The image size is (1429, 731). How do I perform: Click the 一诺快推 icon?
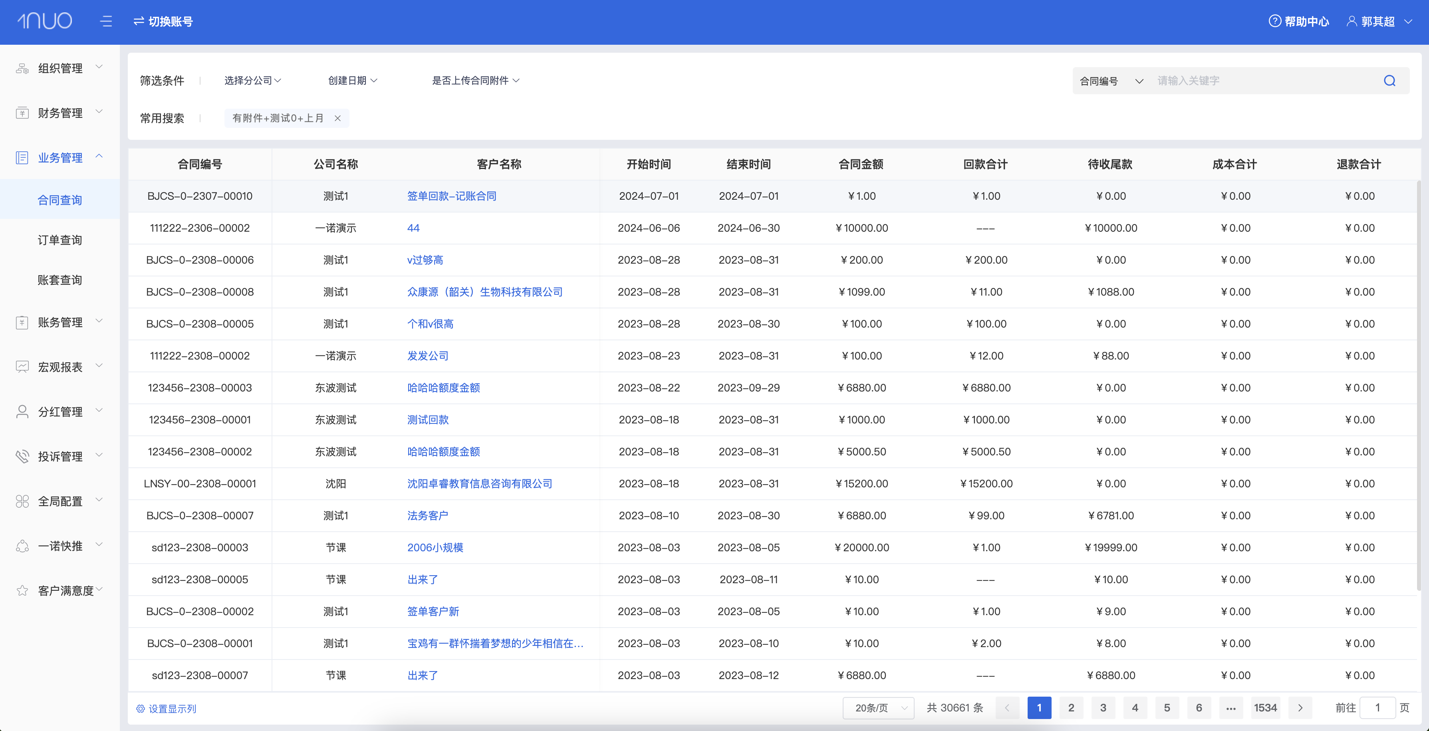22,546
